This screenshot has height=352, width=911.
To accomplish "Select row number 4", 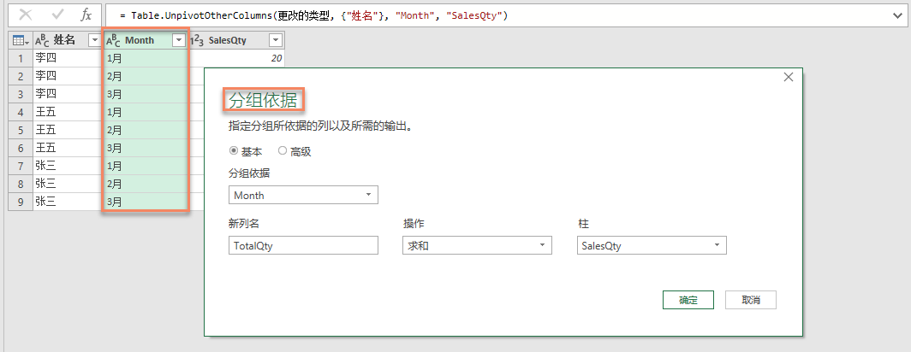I will pyautogui.click(x=21, y=112).
